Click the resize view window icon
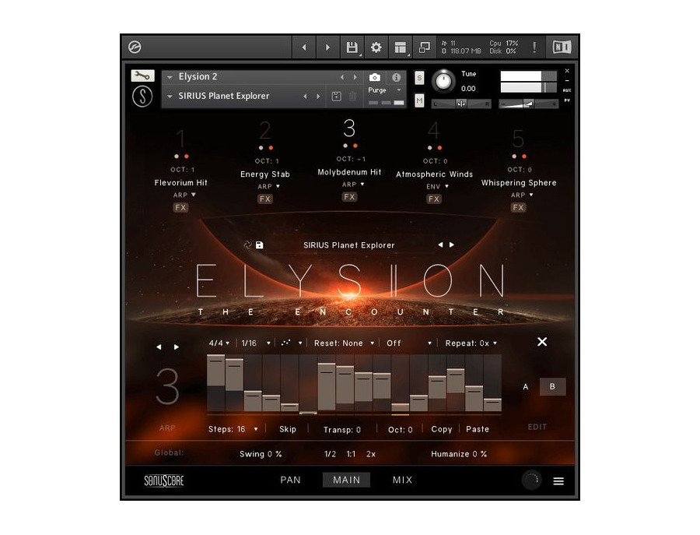The height and width of the screenshot is (535, 700). [424, 47]
